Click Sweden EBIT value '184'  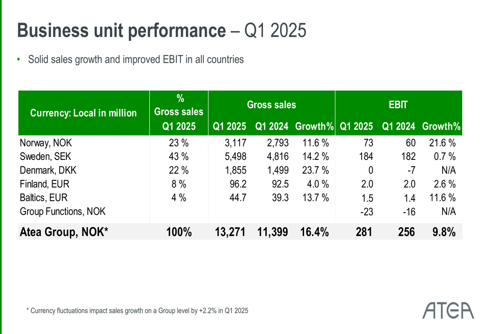click(366, 157)
